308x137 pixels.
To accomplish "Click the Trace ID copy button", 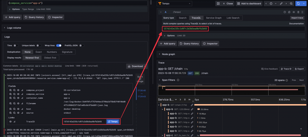I will pos(286,69).
